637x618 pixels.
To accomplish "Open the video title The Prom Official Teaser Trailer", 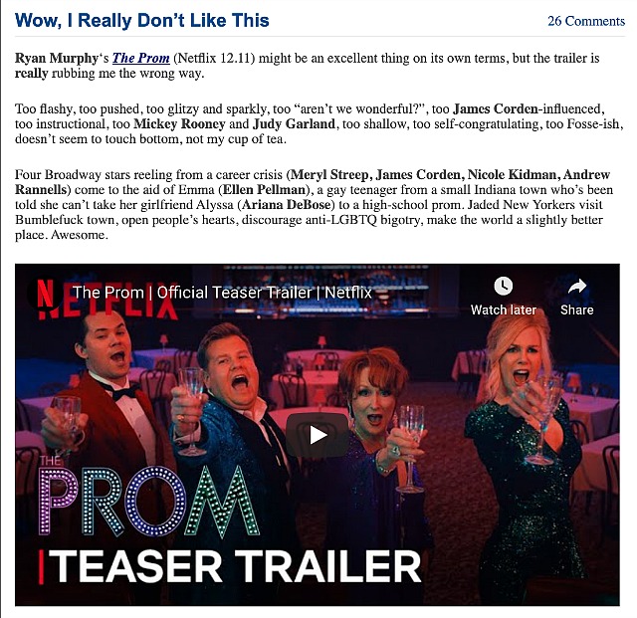I will [x=222, y=293].
